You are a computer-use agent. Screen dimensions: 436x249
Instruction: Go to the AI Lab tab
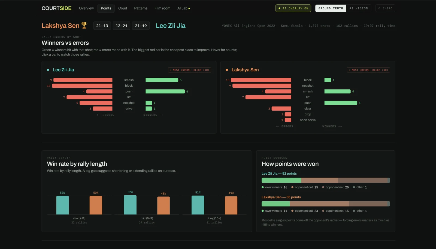184,8
